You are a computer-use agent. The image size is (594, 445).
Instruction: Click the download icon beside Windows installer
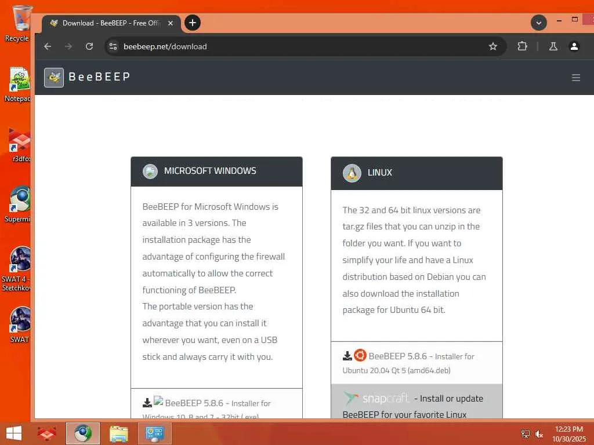pyautogui.click(x=147, y=403)
